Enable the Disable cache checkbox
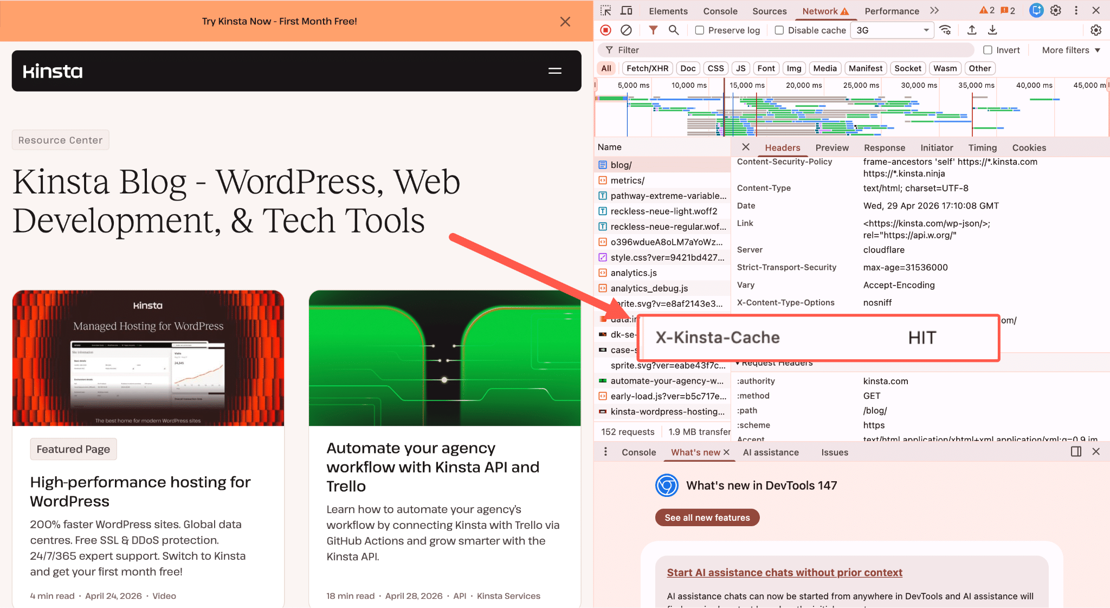The height and width of the screenshot is (608, 1110). click(x=779, y=30)
